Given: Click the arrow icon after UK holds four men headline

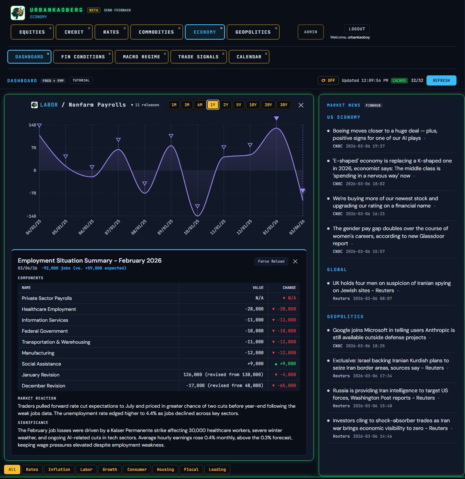Looking at the screenshot, I should 398,291.
